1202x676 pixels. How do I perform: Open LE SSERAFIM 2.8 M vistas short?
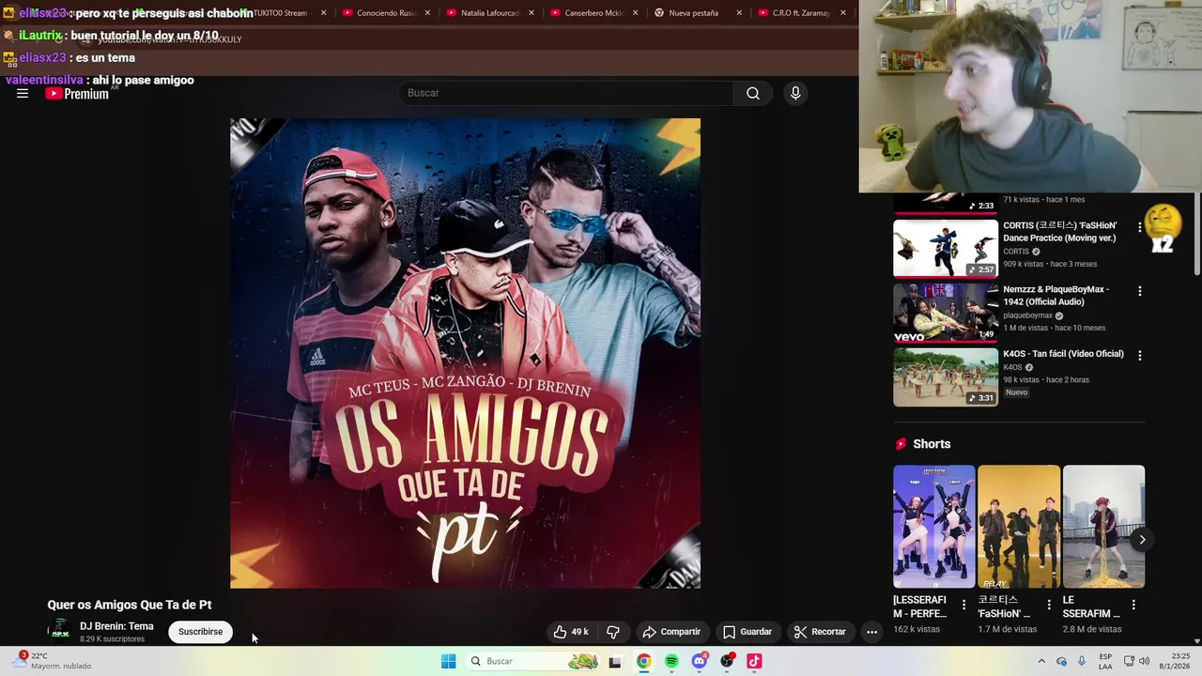click(1103, 526)
